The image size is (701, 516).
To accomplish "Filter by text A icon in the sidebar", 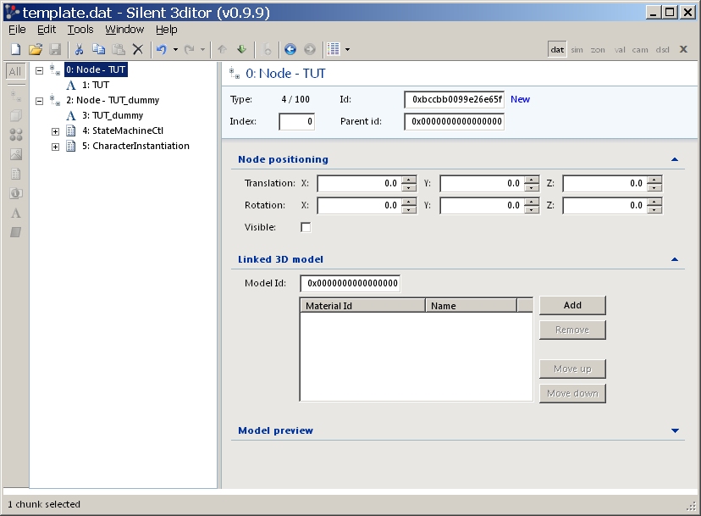I will coord(15,213).
